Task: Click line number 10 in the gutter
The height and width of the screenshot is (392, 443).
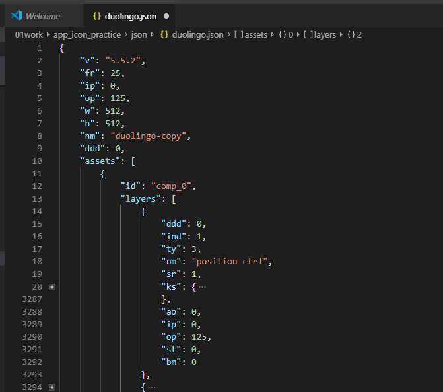Action: click(37, 161)
